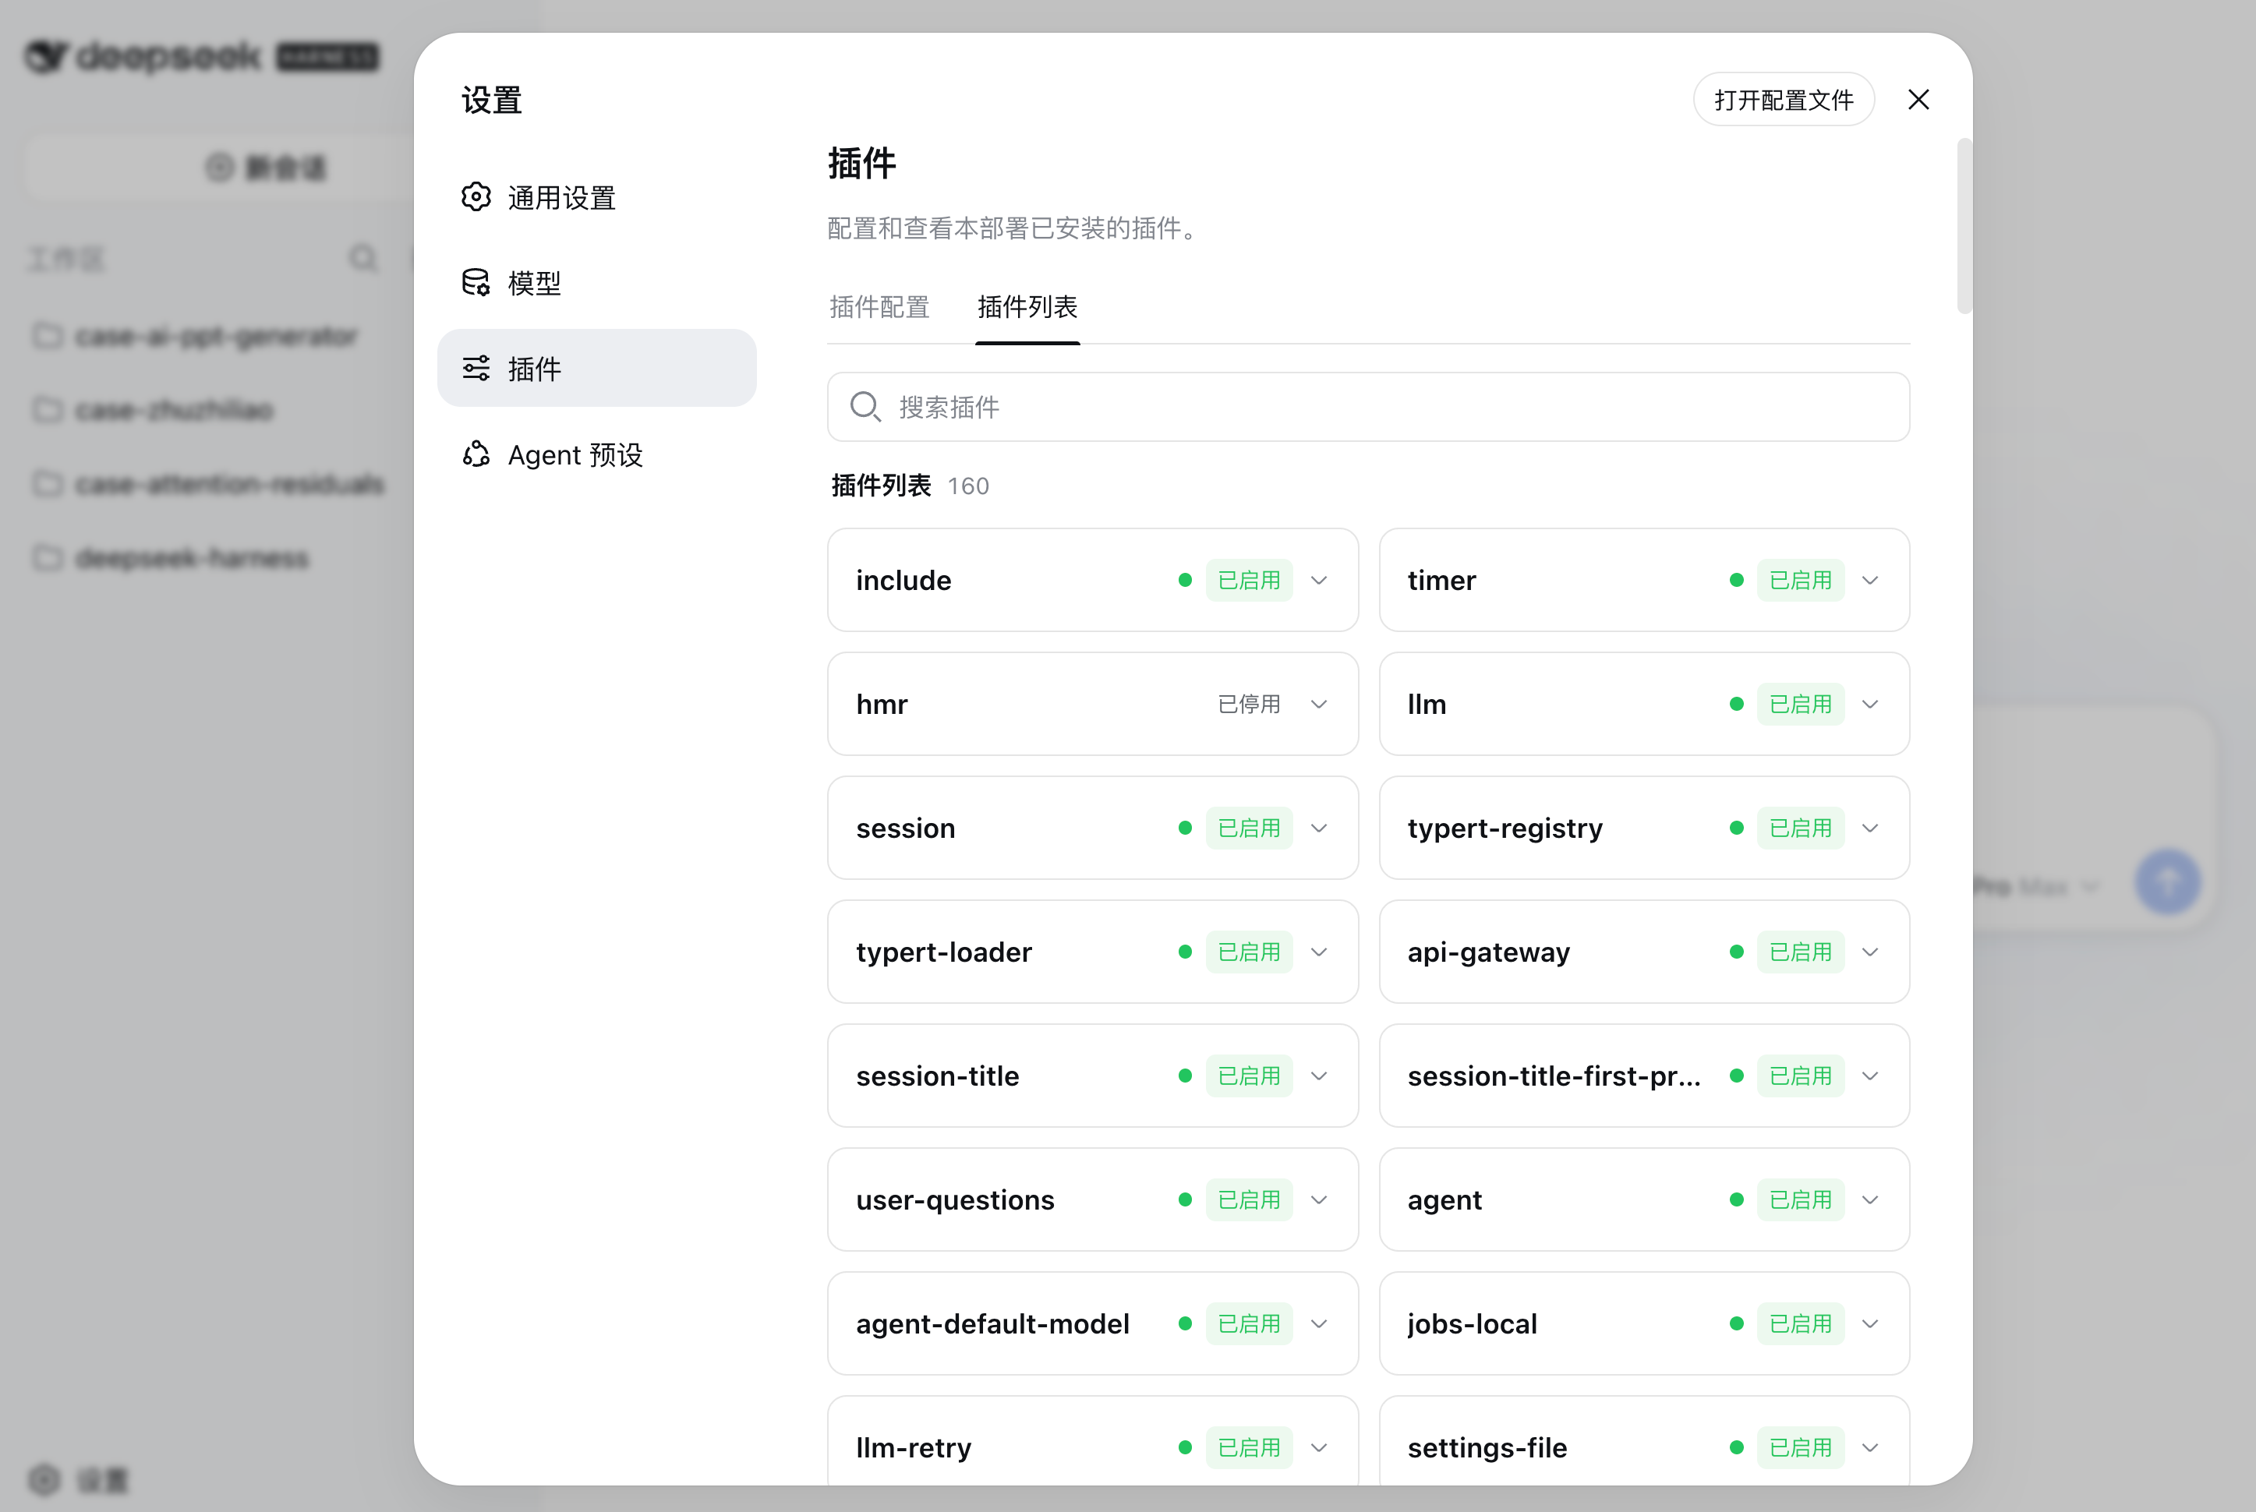The width and height of the screenshot is (2256, 1512).
Task: Expand the api-gateway plugin card
Action: click(1870, 952)
